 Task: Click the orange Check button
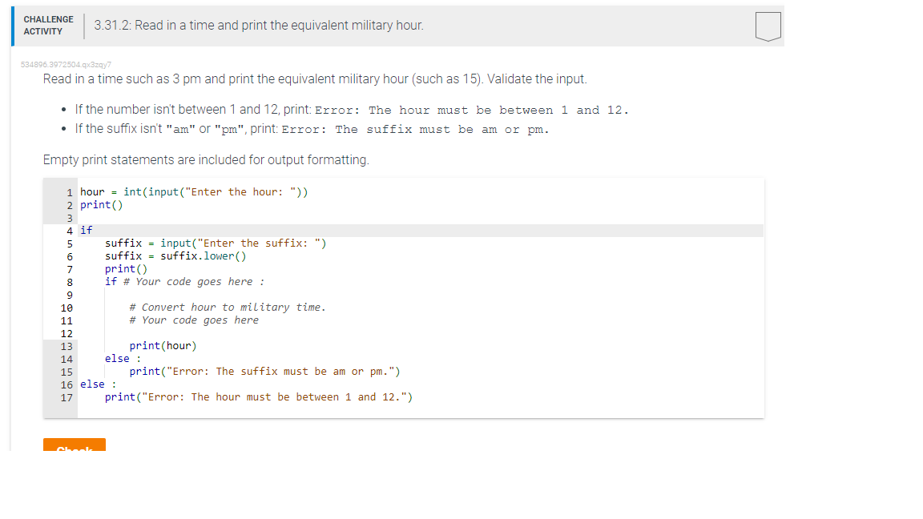tap(74, 446)
